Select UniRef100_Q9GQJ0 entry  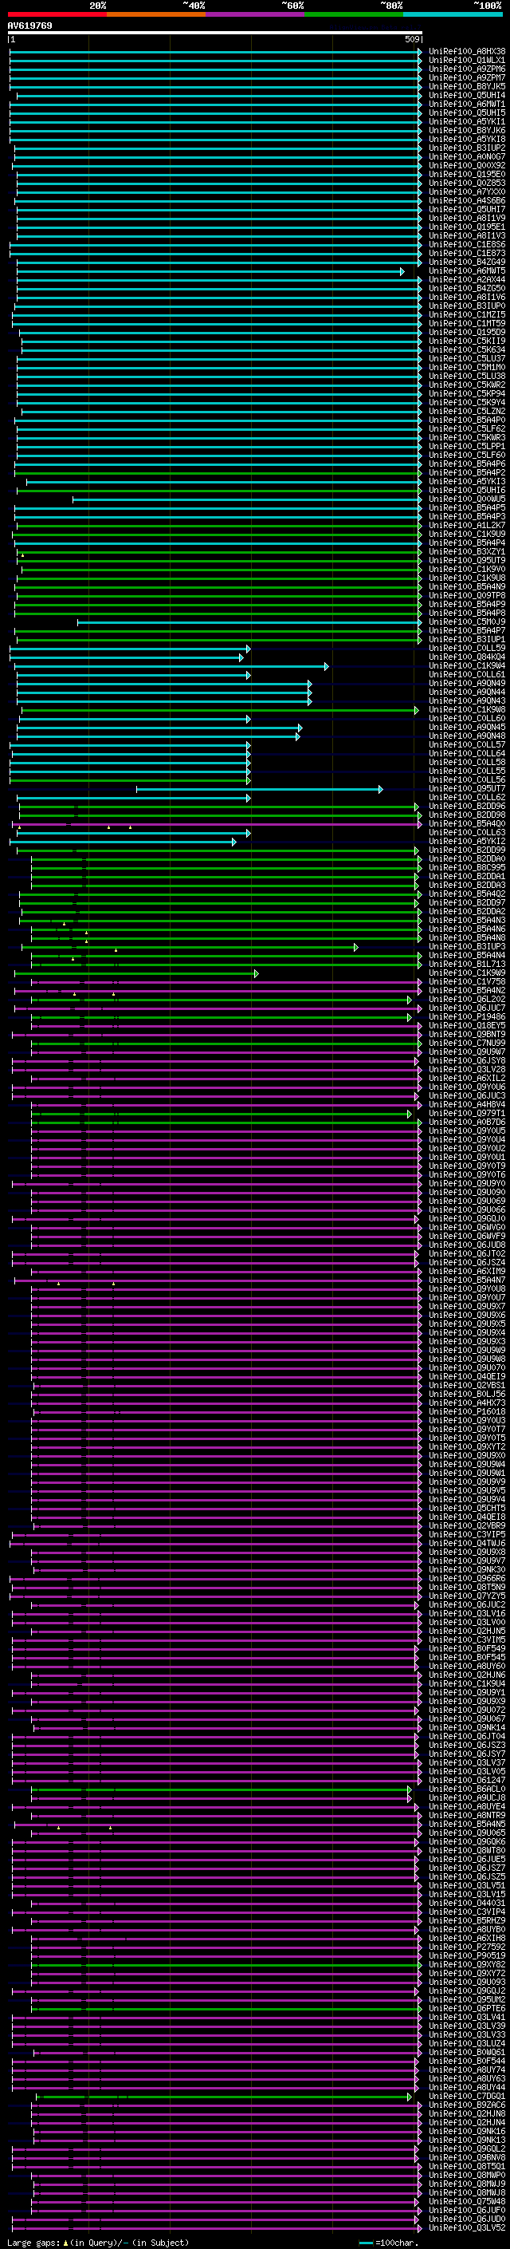(x=467, y=1219)
